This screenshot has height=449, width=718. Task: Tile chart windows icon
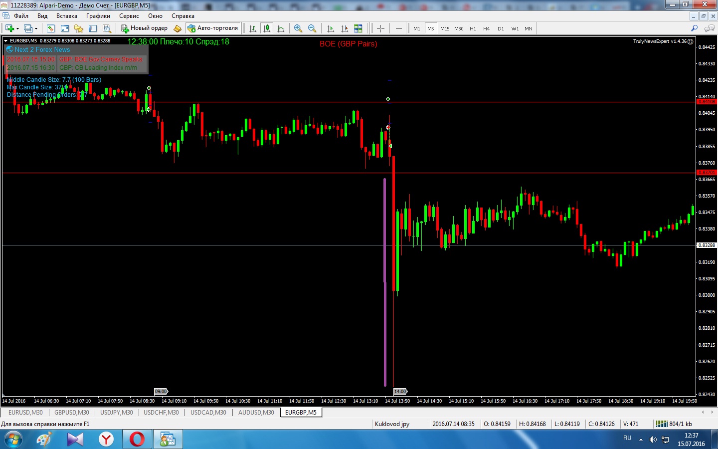(358, 28)
